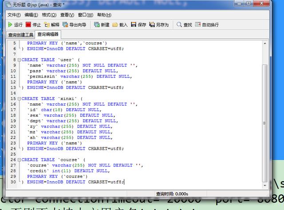Load a file with 載入 icon
Viewport: 284px width, 210px height.
click(120, 25)
